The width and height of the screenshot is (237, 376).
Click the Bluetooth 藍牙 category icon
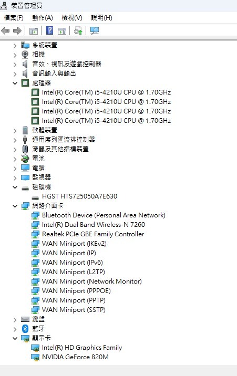point(25,329)
